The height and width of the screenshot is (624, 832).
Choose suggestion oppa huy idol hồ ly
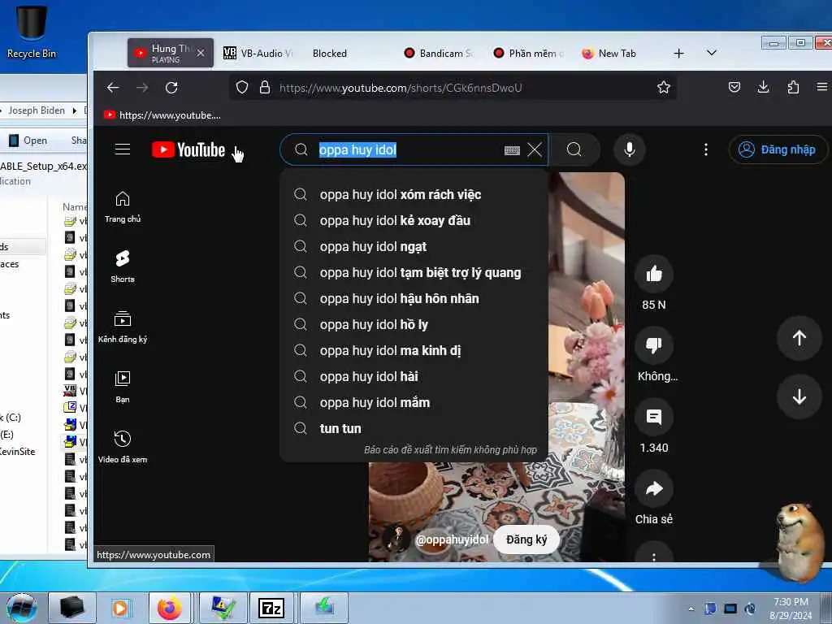click(x=414, y=325)
